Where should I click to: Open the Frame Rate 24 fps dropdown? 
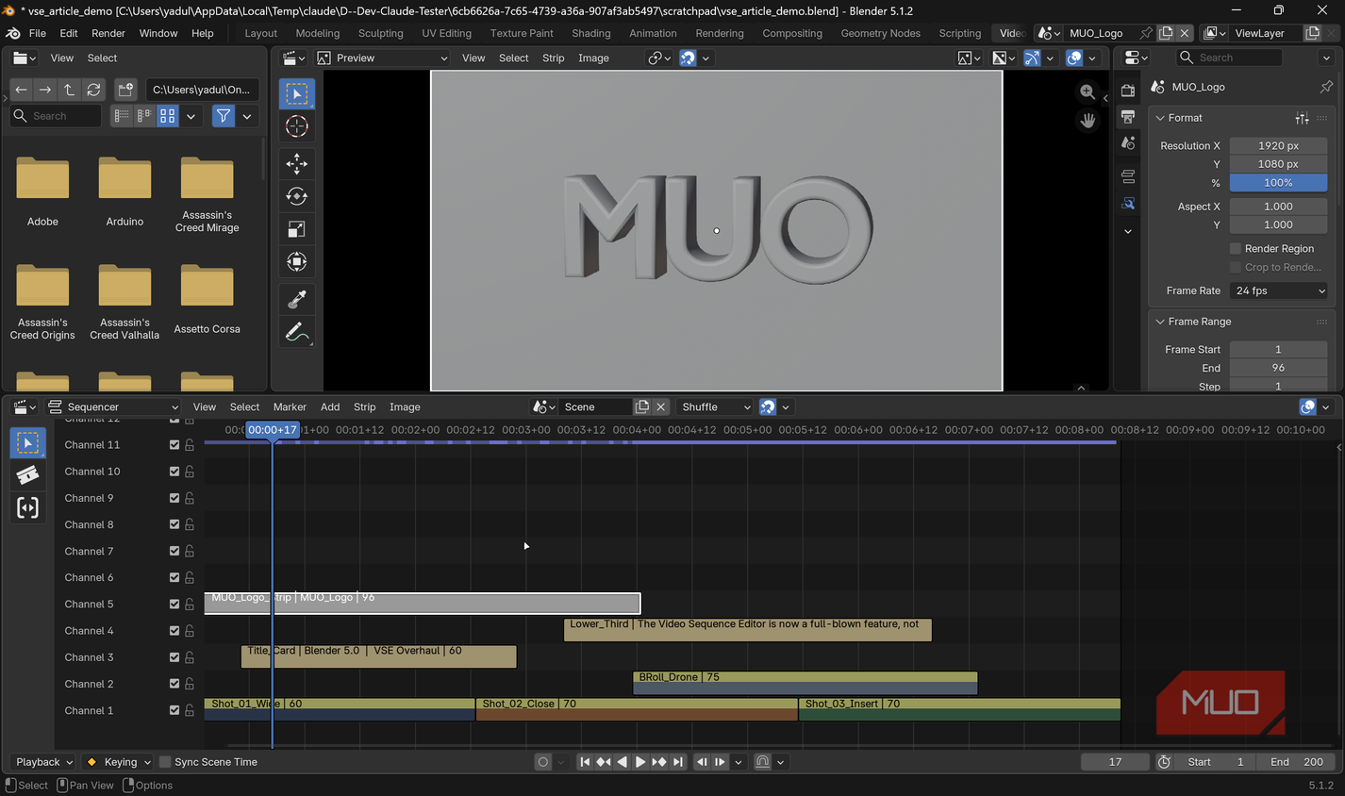tap(1278, 290)
